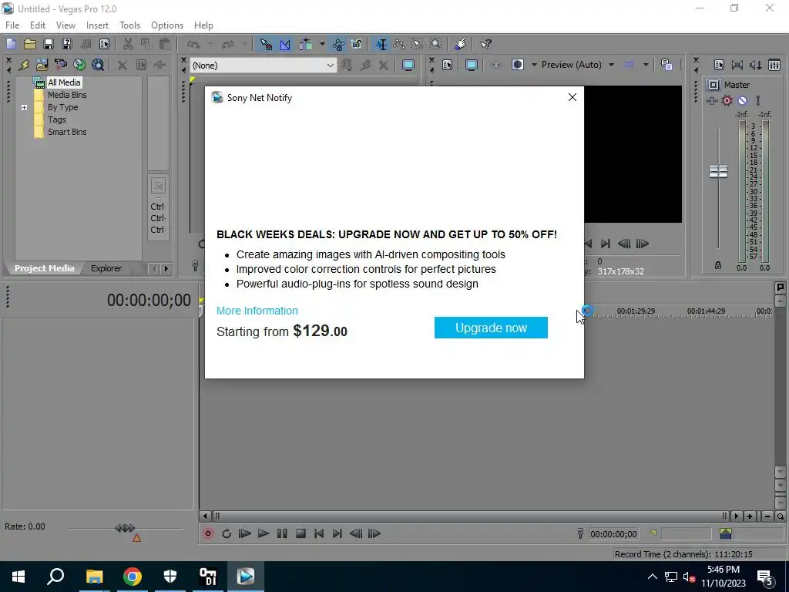Image resolution: width=789 pixels, height=592 pixels.
Task: Toggle Automatic Crossfades button
Action: [x=285, y=44]
